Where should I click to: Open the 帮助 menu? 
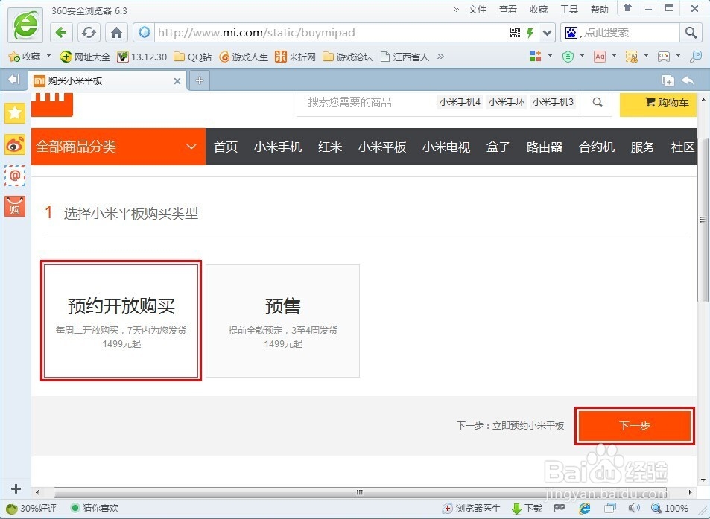600,10
